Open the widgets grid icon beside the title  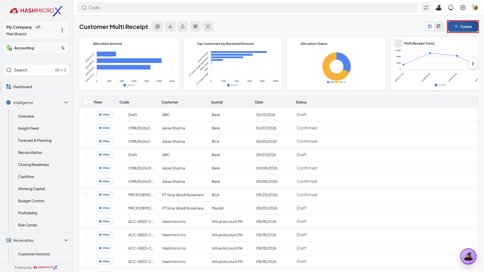coord(195,26)
